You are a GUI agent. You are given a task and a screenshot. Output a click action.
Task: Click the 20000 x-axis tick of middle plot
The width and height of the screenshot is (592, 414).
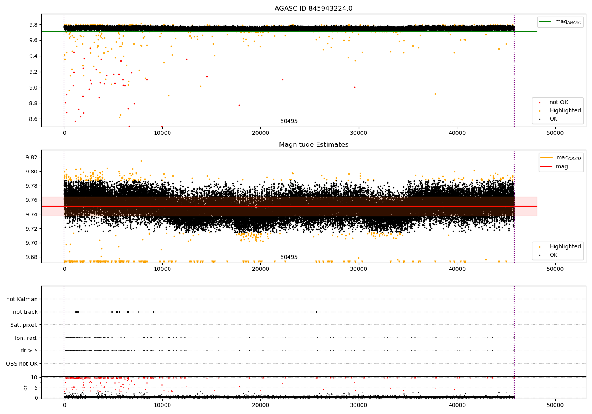coord(260,269)
